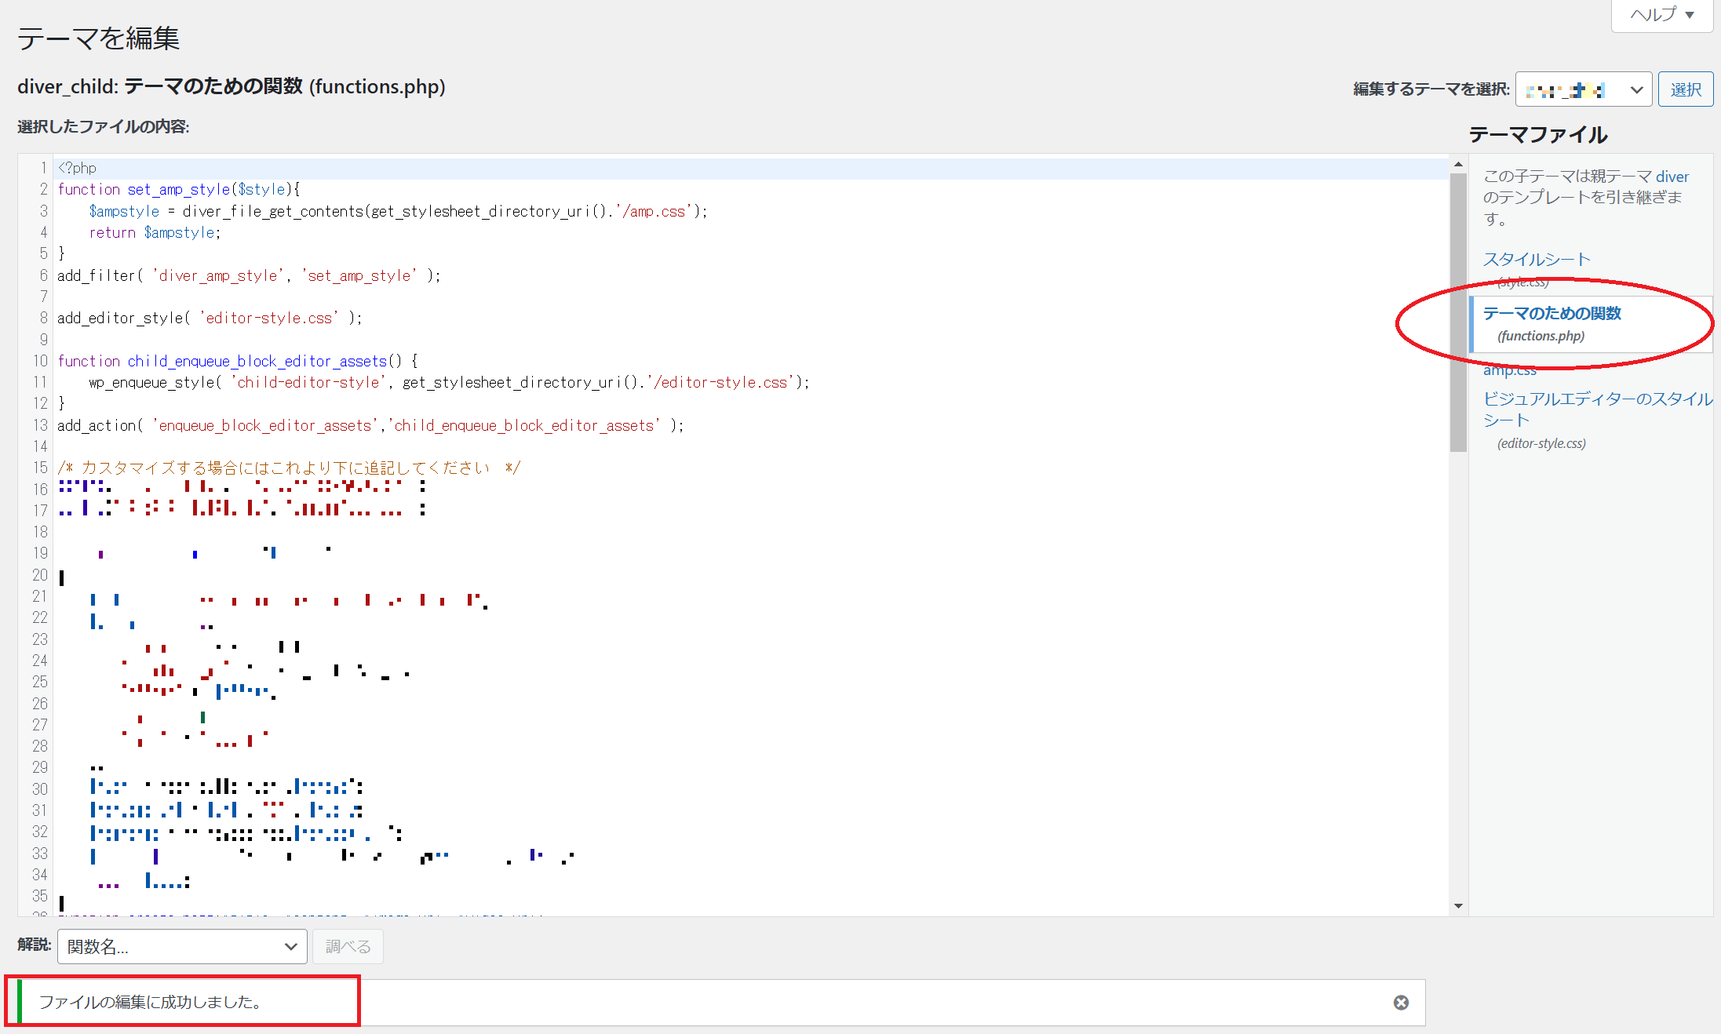Click the editor scrollbar up arrow
Viewport: 1721px width, 1034px height.
point(1458,165)
